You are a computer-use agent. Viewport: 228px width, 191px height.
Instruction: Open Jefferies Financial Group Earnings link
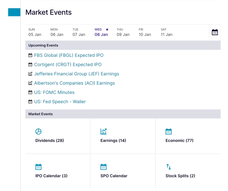point(76,74)
